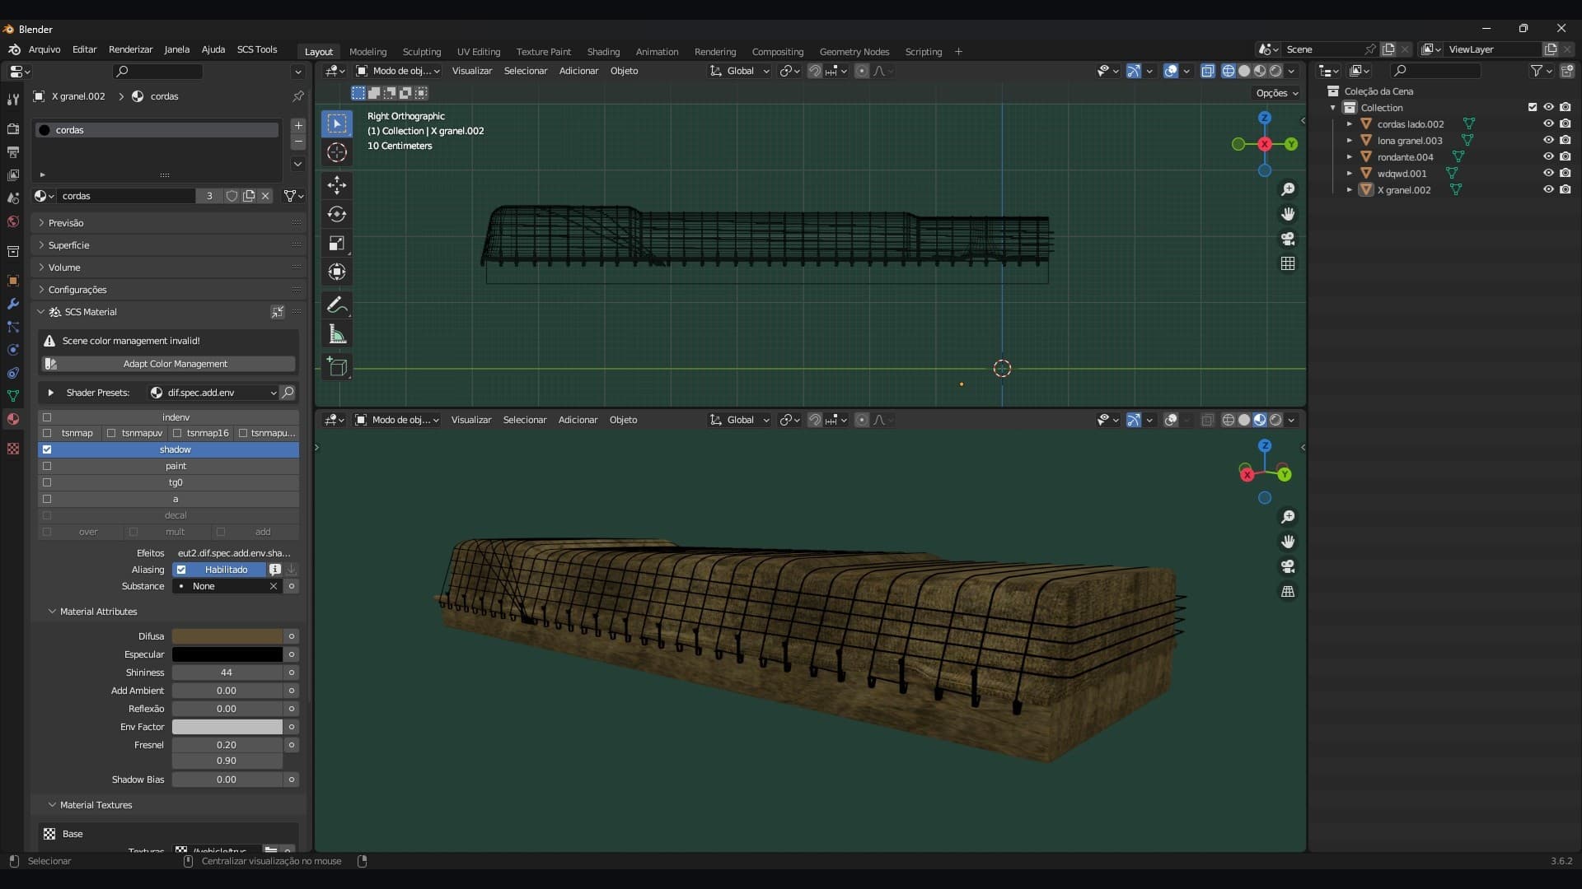Click the Adapt Color Management button

pyautogui.click(x=169, y=364)
